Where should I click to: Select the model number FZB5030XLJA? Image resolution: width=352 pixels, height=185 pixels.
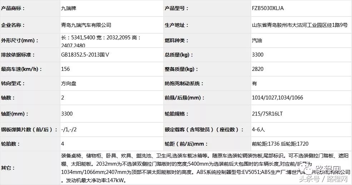coord(268,8)
